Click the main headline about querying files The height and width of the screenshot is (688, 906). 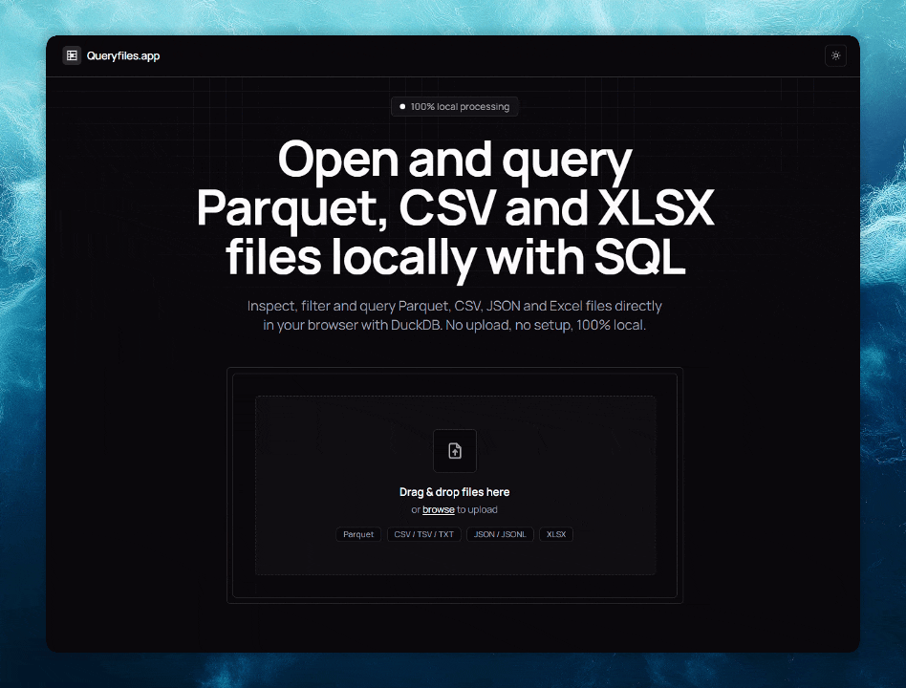[455, 208]
